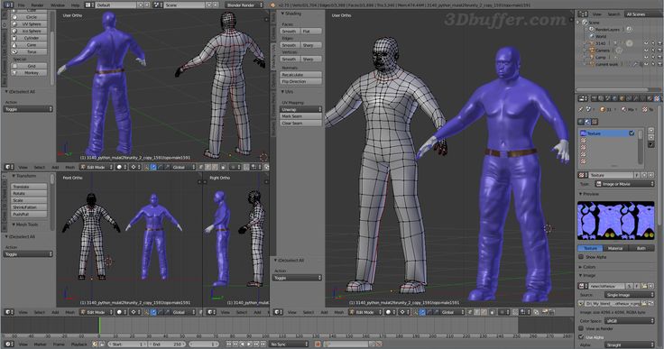Click the Blender info editor type icon
The height and width of the screenshot is (349, 664).
(x=8, y=5)
